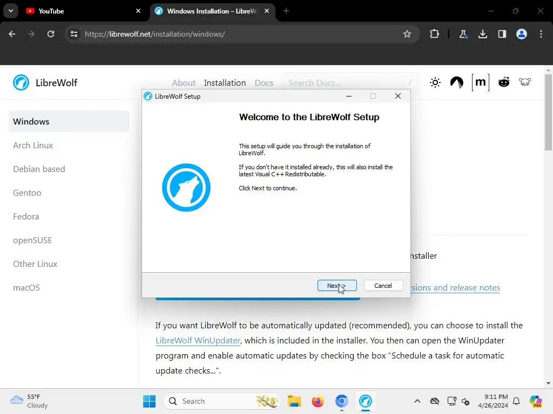
Task: Select openSUSE in the sidebar
Action: coord(32,240)
